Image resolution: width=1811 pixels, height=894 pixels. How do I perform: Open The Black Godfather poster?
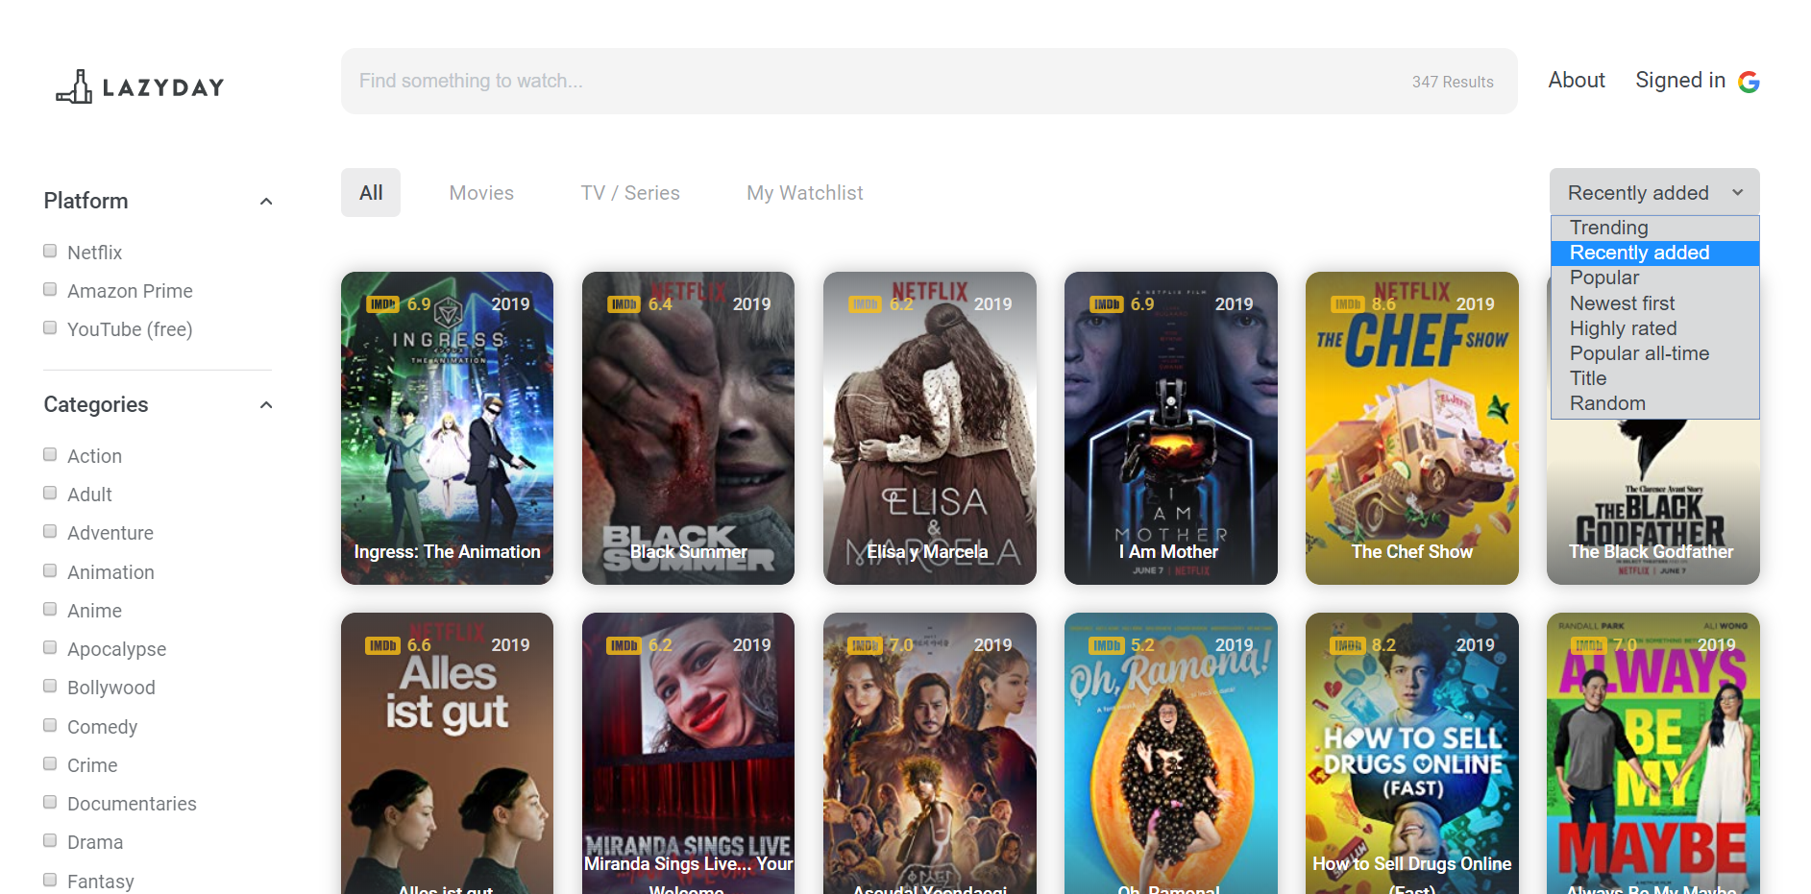1653,504
